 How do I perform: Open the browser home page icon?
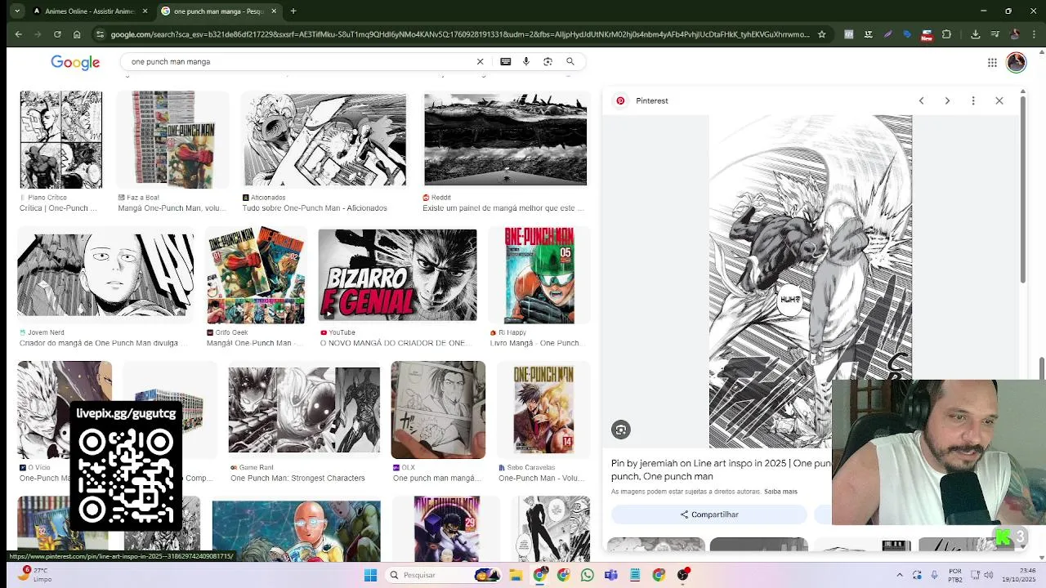coord(77,34)
